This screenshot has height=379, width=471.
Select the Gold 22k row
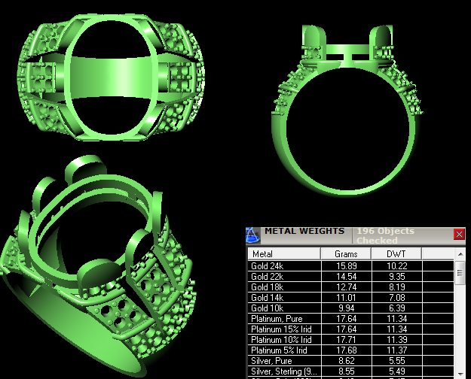350,277
